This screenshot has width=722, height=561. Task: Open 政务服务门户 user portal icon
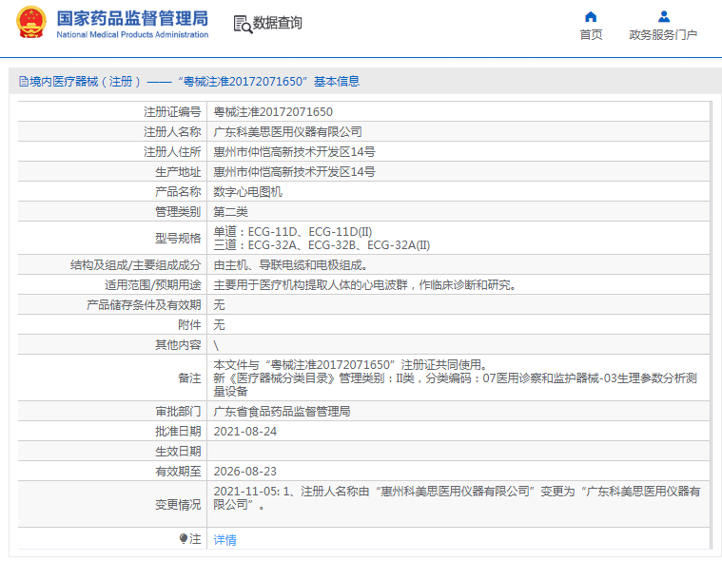click(664, 17)
